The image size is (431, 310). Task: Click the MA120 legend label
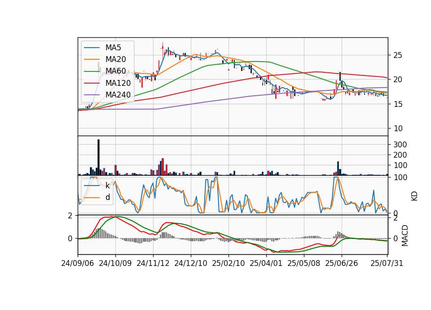click(118, 83)
